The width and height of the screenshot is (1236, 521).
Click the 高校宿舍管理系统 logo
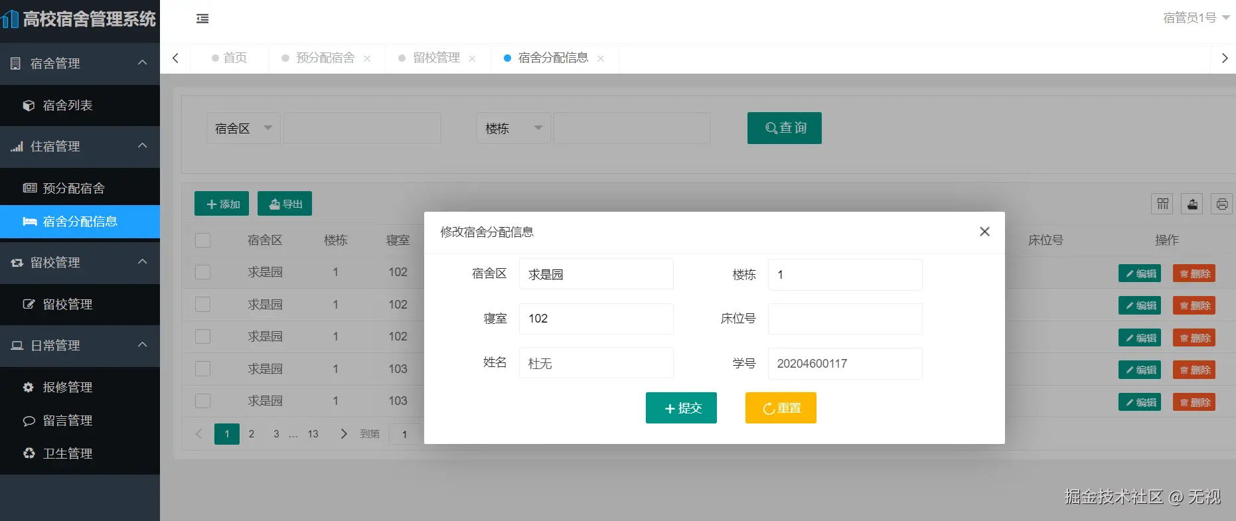coord(80,19)
